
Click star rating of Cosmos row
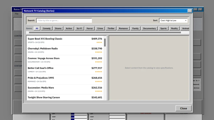99,62
